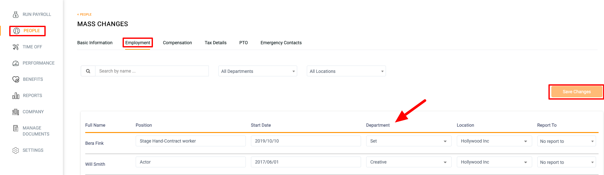Open Bera Fink's Department dropdown showing Set
The width and height of the screenshot is (604, 175).
click(409, 141)
